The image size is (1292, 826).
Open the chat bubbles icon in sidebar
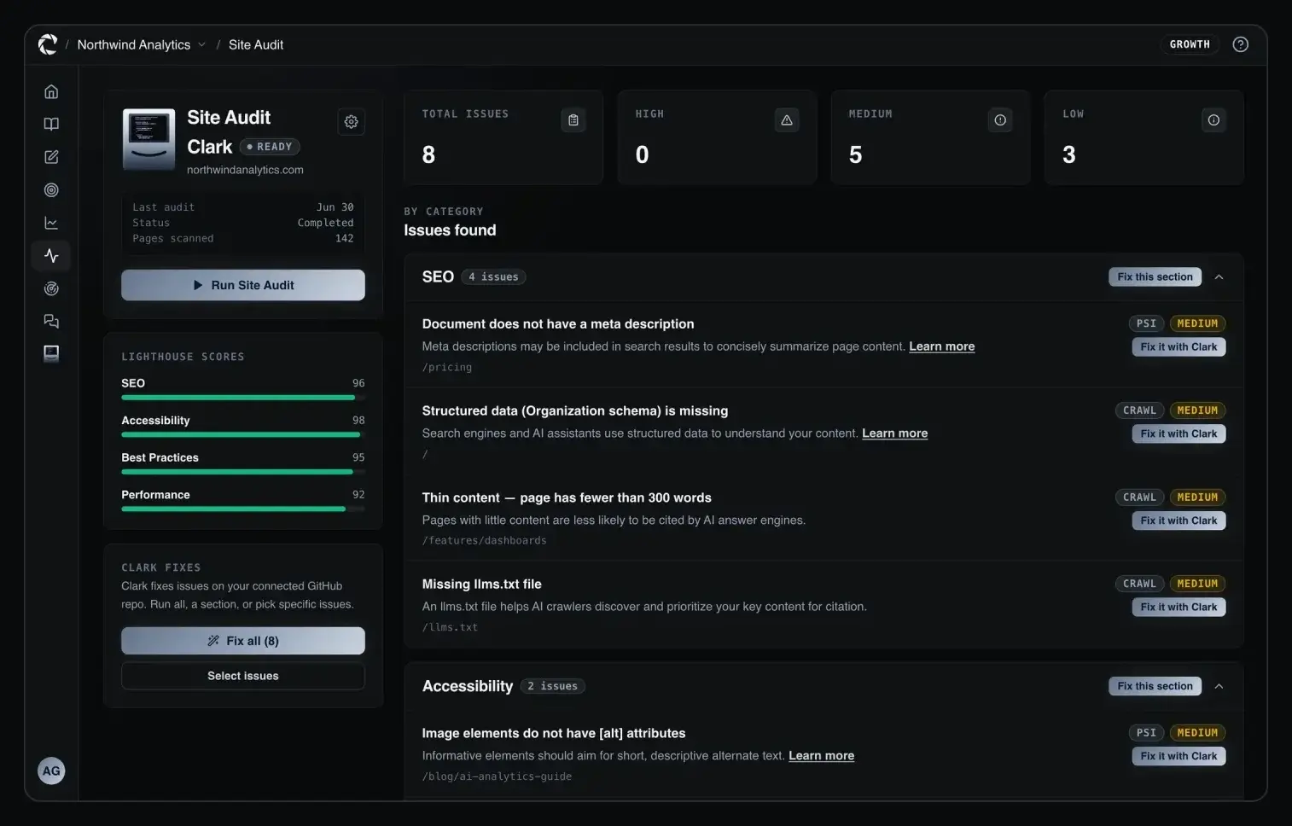[x=51, y=322]
